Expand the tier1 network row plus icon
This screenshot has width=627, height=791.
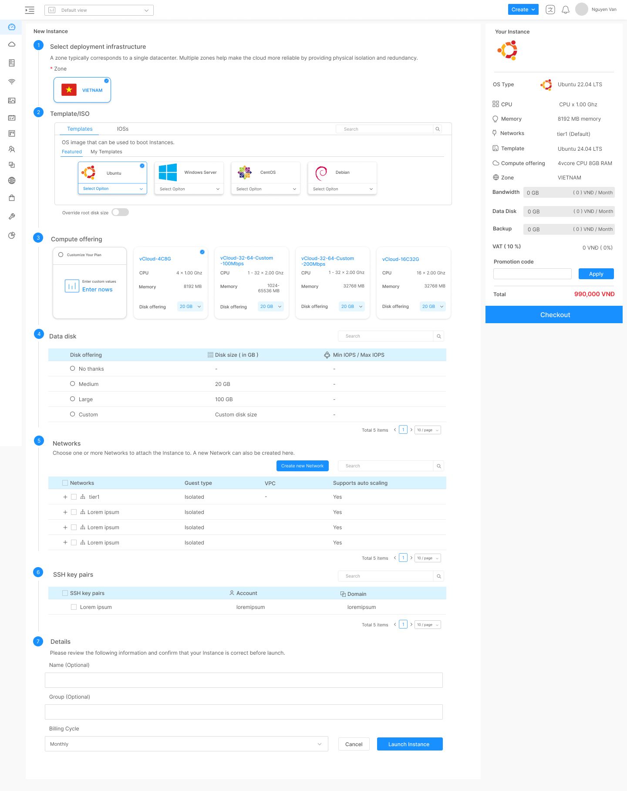tap(65, 497)
